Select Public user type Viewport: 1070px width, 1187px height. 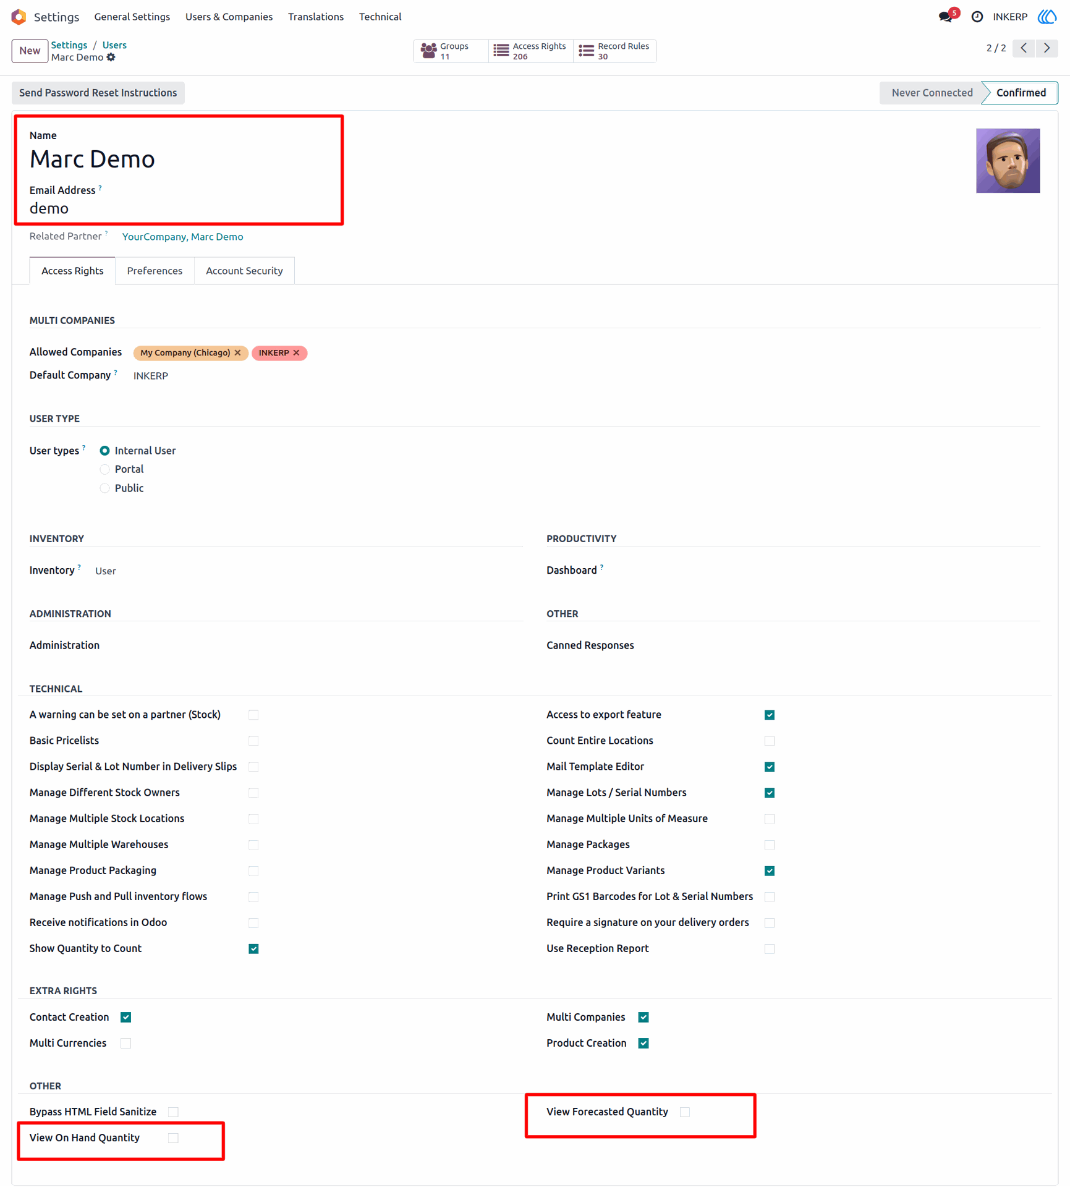(105, 488)
